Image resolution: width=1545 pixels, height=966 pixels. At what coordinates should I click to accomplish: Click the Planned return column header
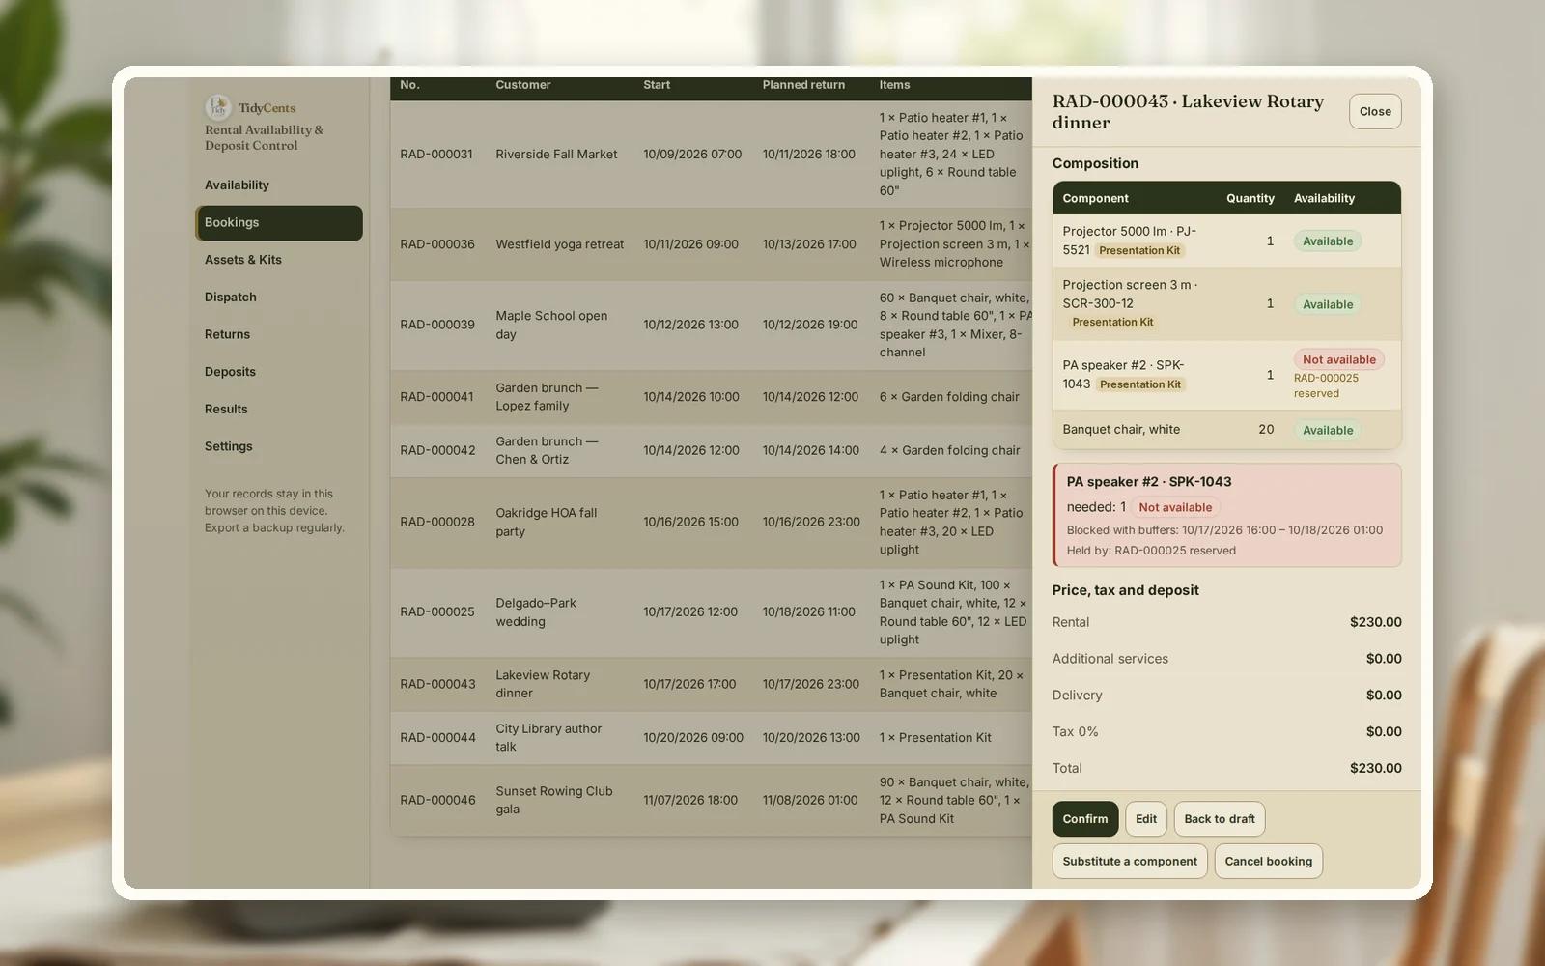pos(803,85)
